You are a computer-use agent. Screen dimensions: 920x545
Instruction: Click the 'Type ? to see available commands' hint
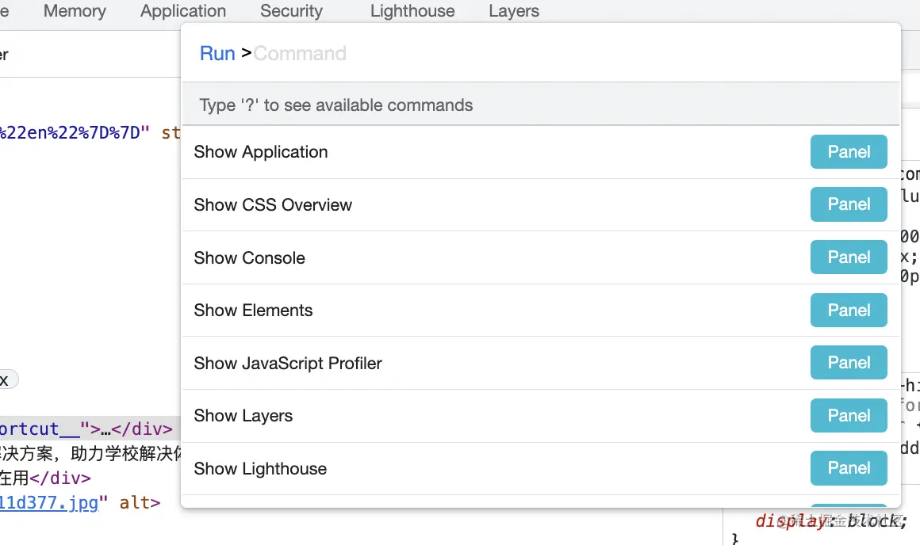coord(336,105)
